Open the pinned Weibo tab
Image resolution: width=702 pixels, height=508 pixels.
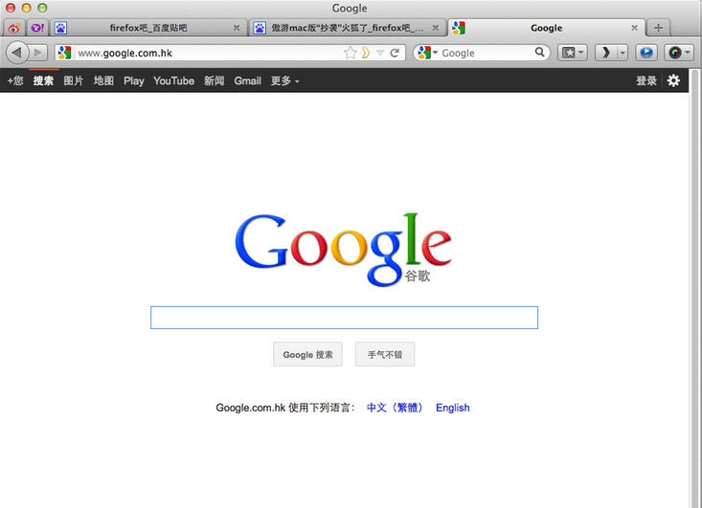[13, 28]
